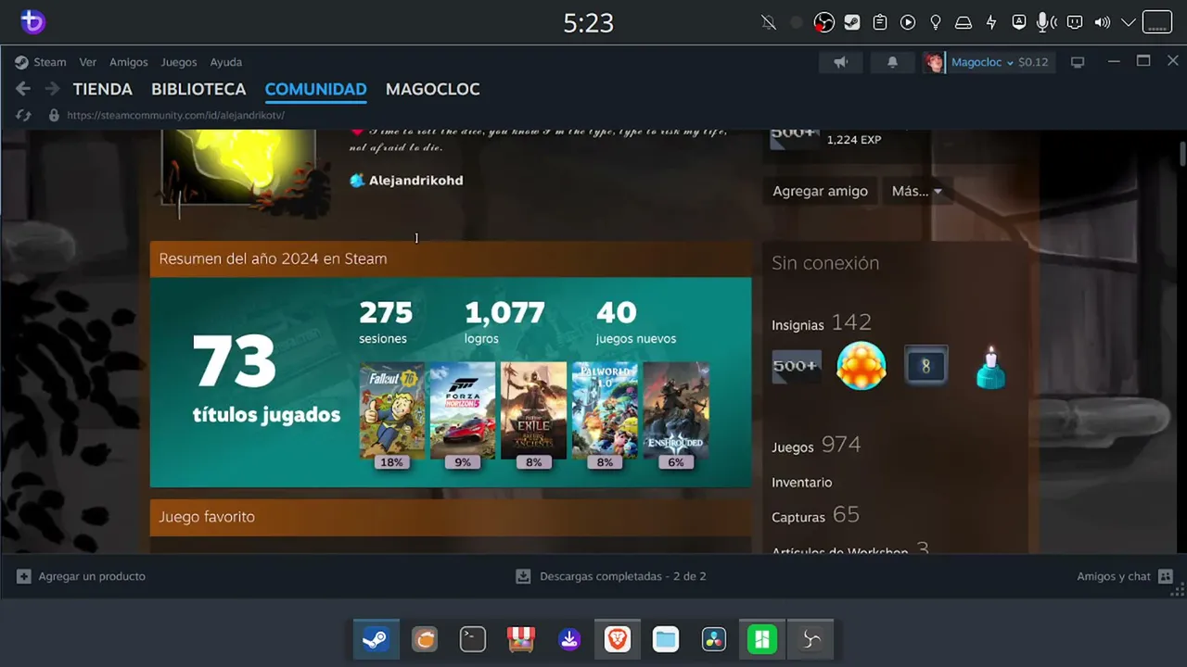Open the Amigos menu
The width and height of the screenshot is (1187, 667).
tap(129, 62)
